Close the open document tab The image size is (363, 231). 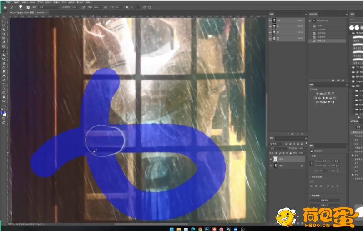(x=47, y=12)
